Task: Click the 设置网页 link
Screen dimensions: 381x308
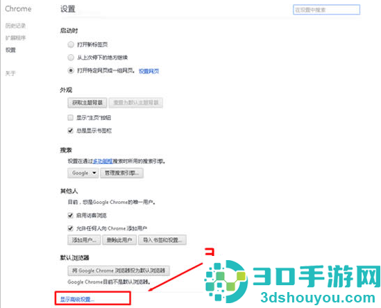Action: 149,71
